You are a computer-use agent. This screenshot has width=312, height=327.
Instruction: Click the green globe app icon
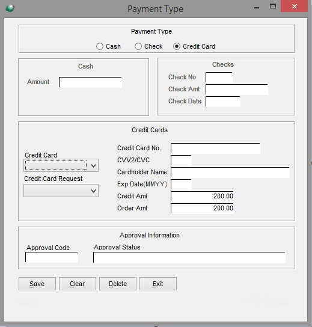(10, 8)
